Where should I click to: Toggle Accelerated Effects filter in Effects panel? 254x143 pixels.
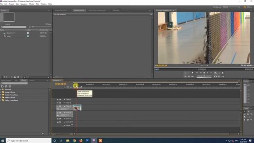2,87
